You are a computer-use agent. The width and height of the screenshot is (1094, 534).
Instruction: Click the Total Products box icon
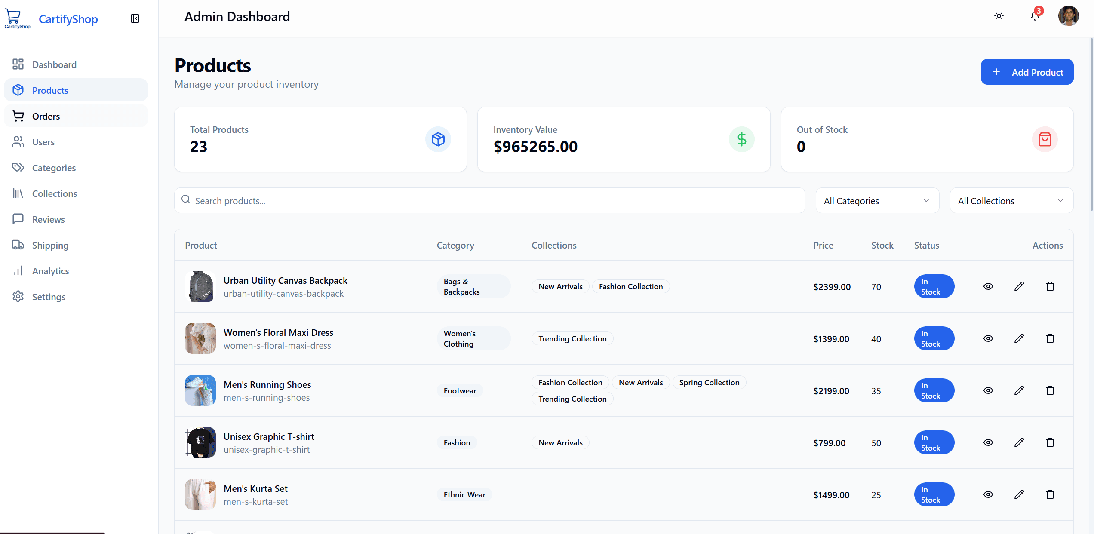click(x=438, y=139)
